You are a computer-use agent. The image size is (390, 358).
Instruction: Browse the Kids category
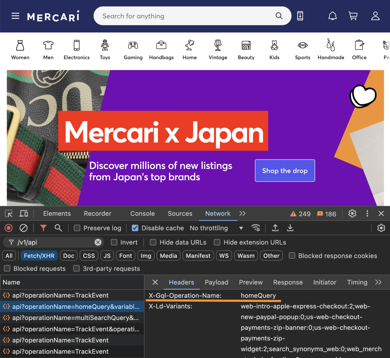tap(274, 50)
